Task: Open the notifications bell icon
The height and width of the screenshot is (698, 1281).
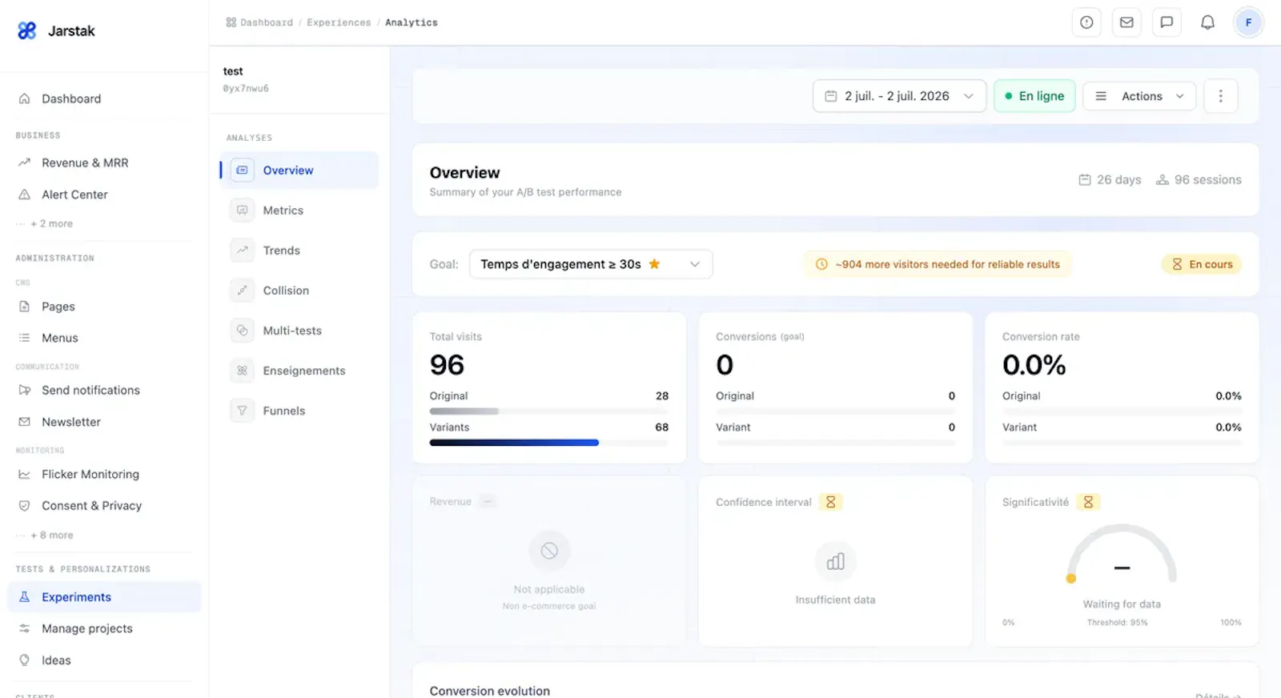Action: (x=1207, y=22)
